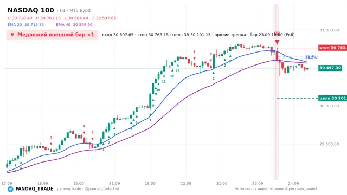Click the close value З 30 597.65
The height and width of the screenshot is (195, 347).
104,18
